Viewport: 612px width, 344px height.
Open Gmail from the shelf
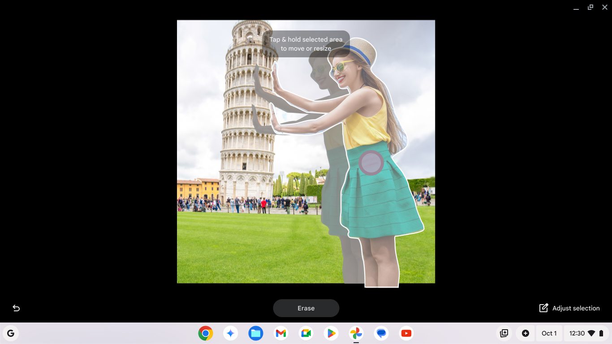tap(281, 333)
